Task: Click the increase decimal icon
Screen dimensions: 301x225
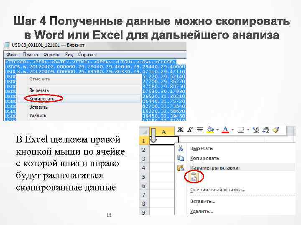Action: click(256, 130)
